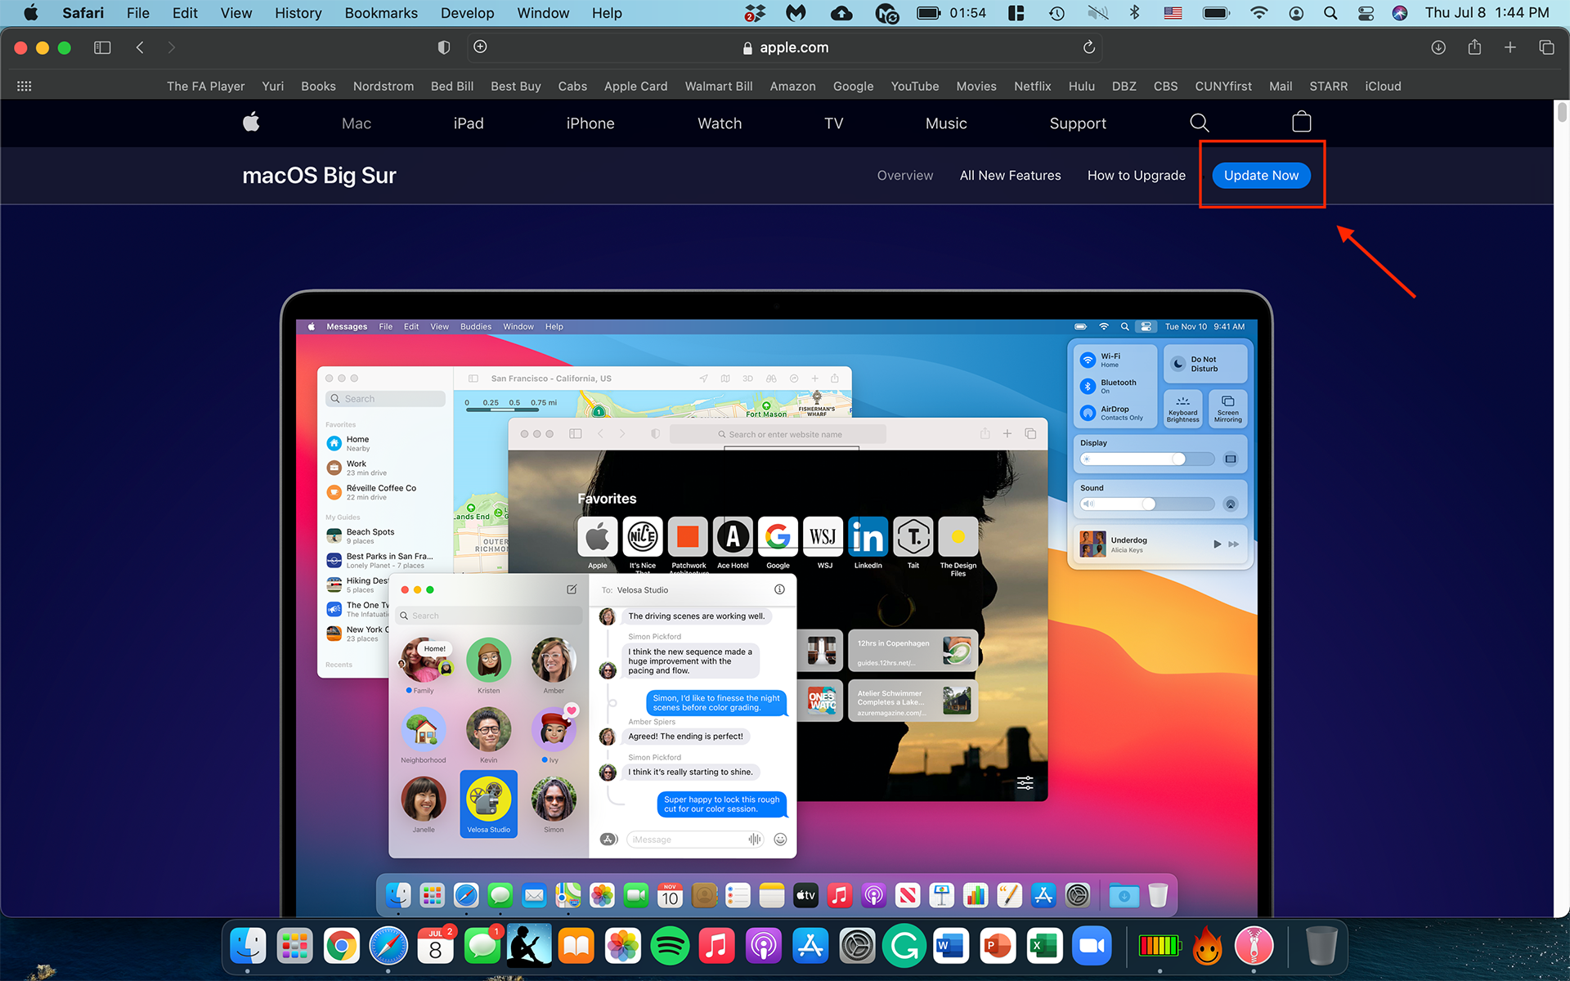Image resolution: width=1570 pixels, height=981 pixels.
Task: Click the Overview navigation link
Action: pos(904,175)
